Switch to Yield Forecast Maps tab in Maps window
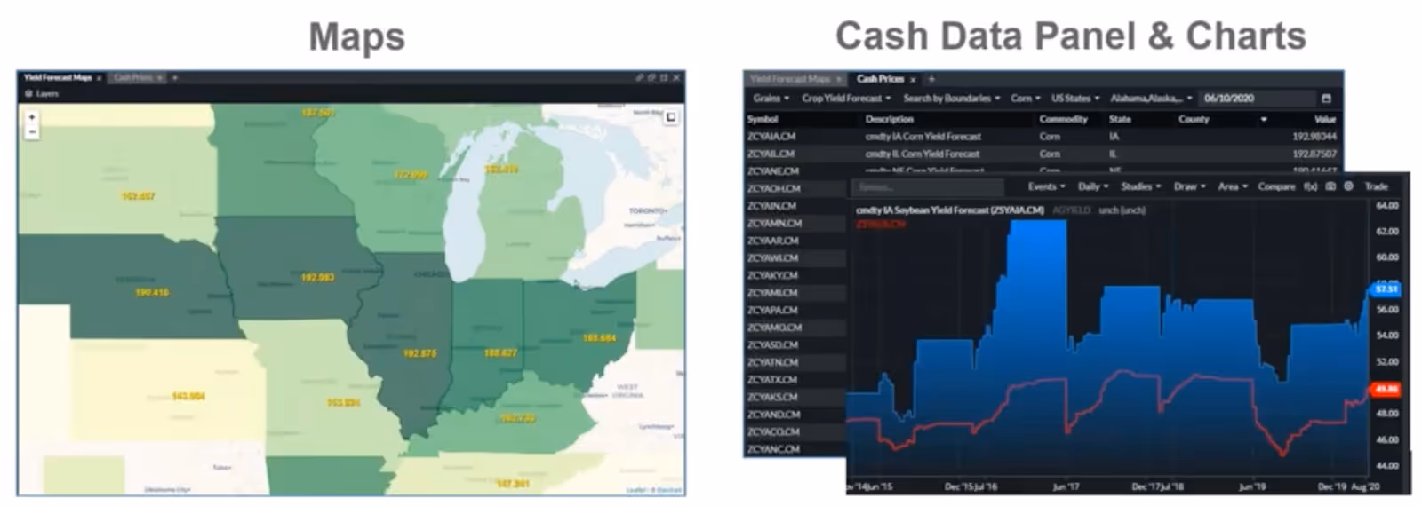Screen dimensions: 1422x506 point(58,78)
